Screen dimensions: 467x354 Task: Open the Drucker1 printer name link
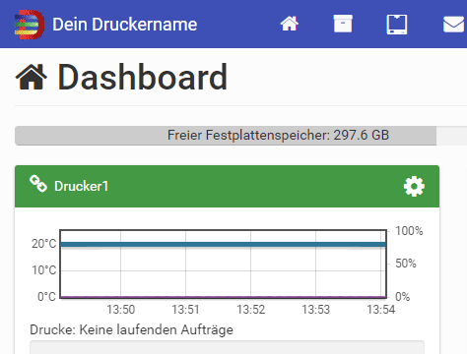(81, 186)
